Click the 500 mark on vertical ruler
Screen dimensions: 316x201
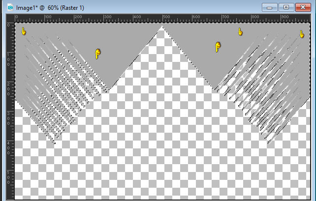pos(8,177)
